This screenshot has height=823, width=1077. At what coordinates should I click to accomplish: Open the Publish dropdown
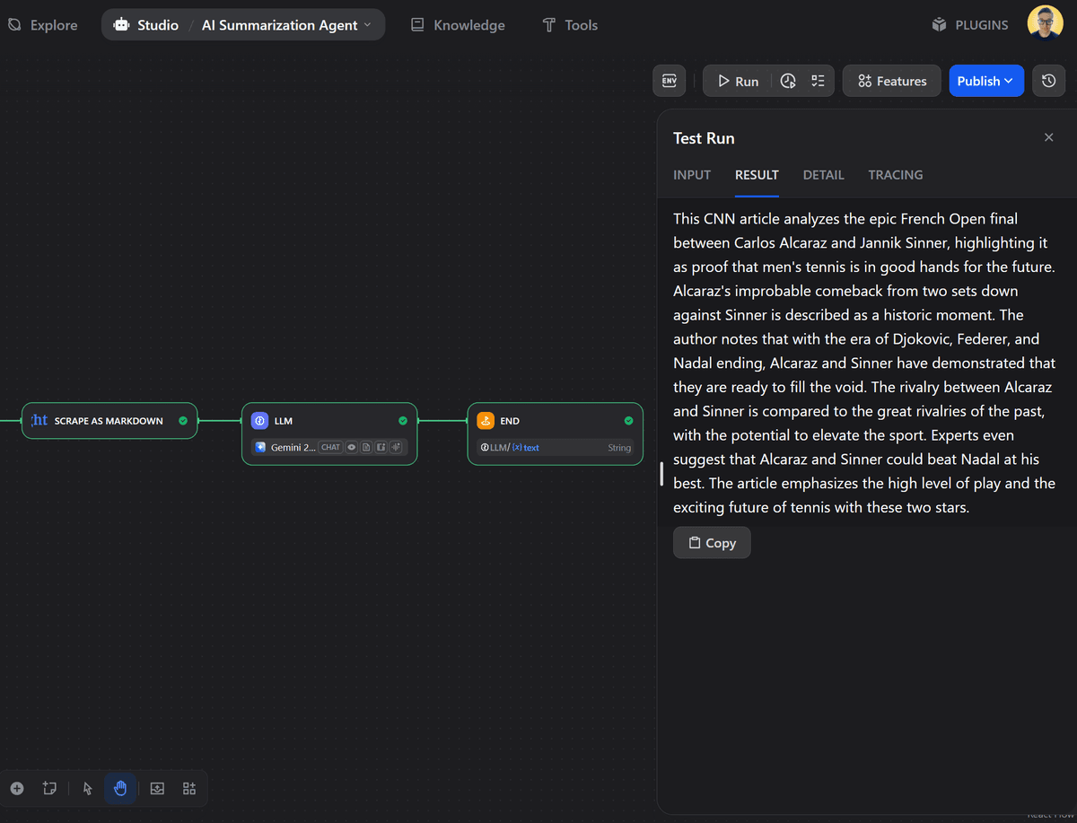985,81
